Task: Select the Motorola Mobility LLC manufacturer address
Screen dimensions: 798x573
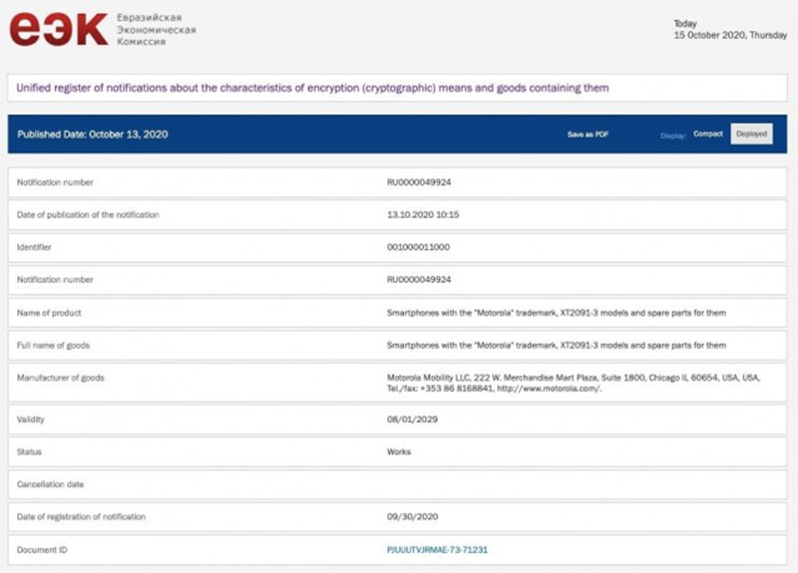Action: click(574, 383)
